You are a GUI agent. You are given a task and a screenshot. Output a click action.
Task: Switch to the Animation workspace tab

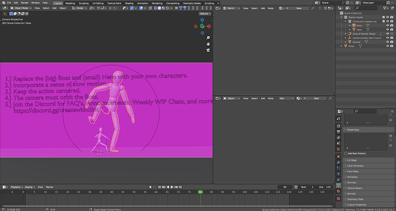click(142, 3)
